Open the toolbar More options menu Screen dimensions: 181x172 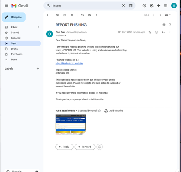click(x=96, y=15)
